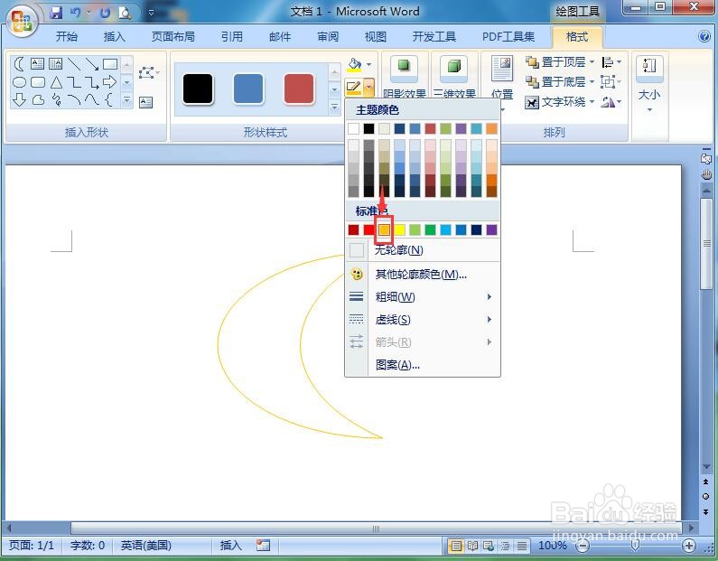The image size is (718, 561).
Task: Switch to the 引用 tab
Action: (x=232, y=37)
